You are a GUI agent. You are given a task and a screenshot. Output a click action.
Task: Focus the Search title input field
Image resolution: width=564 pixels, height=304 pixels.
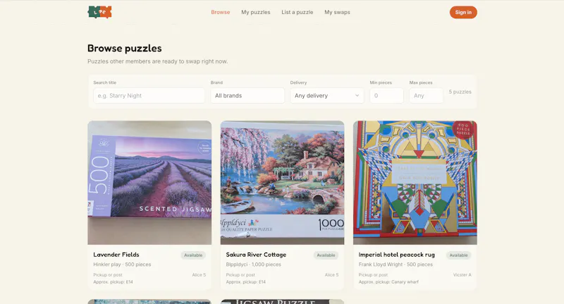(x=149, y=96)
